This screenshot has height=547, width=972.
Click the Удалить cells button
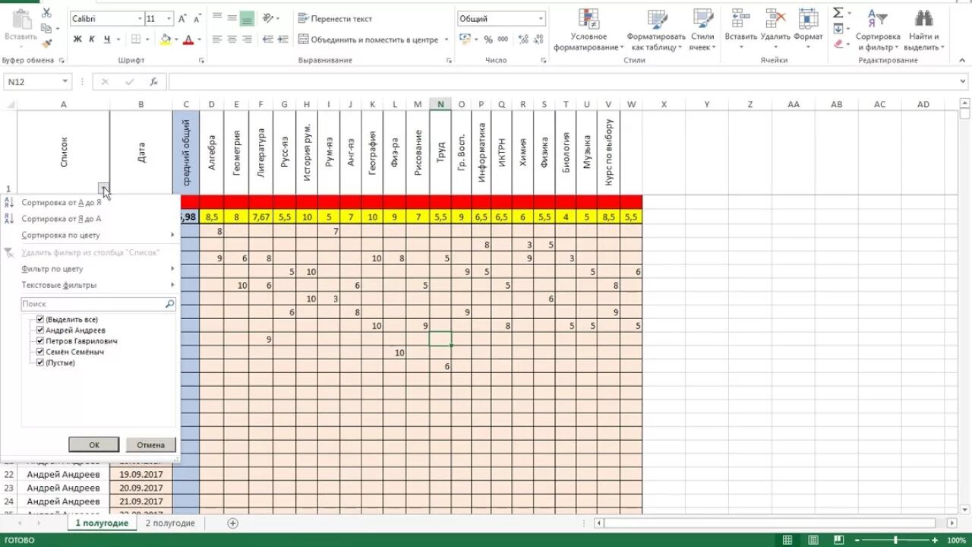click(x=775, y=30)
